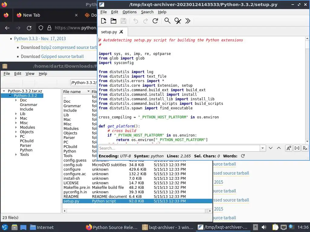Image resolution: width=310 pixels, height=232 pixels.
Task: Open the find magnifier tool
Action: point(167,21)
